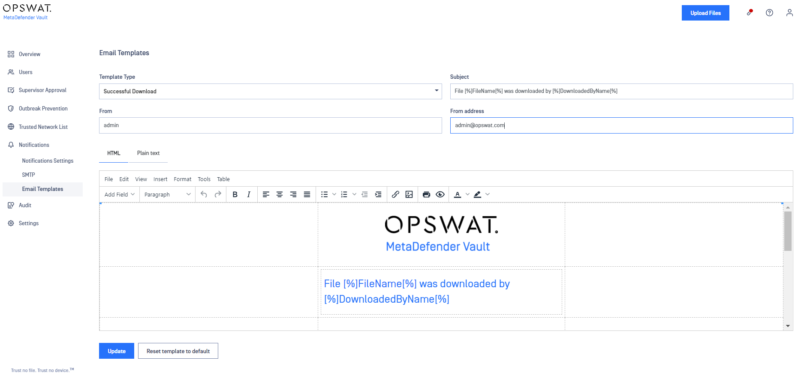
Task: Align text right in the editor
Action: (x=293, y=194)
